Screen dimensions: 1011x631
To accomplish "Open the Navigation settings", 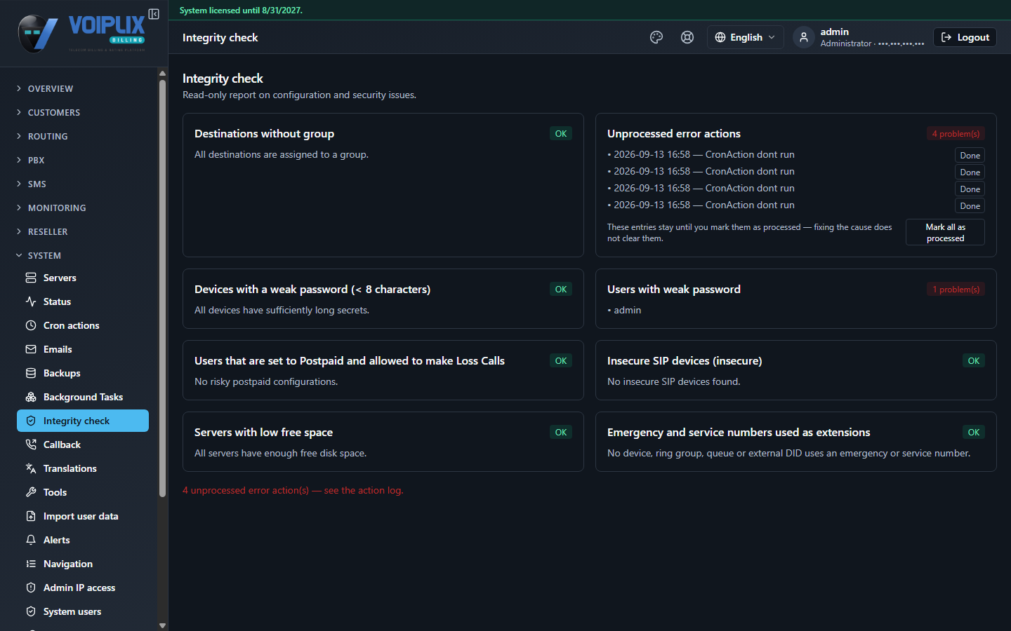I will [83, 564].
